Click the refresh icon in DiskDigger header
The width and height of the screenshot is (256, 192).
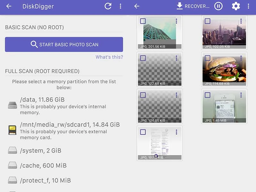click(x=108, y=6)
